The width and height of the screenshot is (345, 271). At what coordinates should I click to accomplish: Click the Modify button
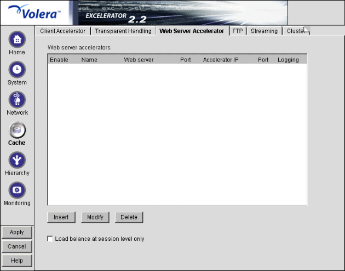coord(95,217)
